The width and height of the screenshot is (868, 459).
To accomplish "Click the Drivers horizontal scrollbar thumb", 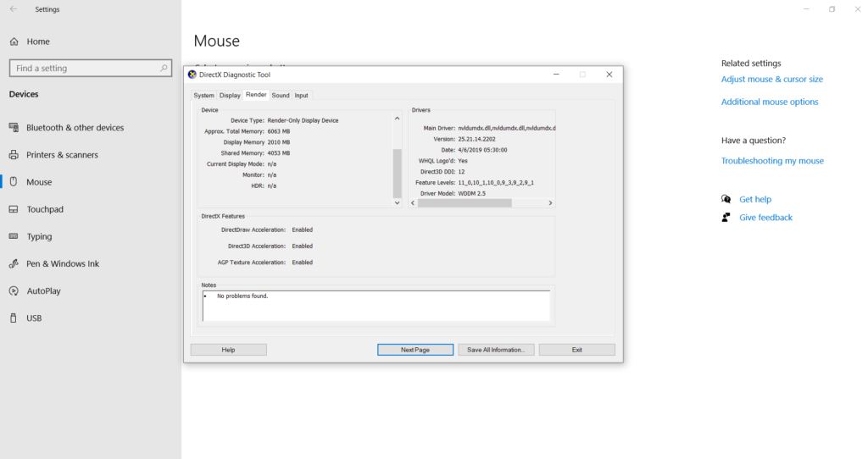I will click(465, 203).
